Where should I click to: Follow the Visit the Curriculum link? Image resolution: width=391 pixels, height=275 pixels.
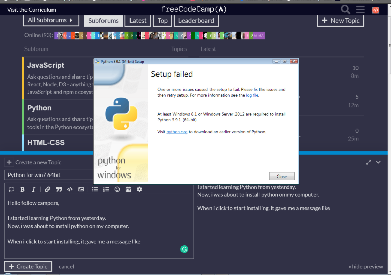tap(32, 10)
